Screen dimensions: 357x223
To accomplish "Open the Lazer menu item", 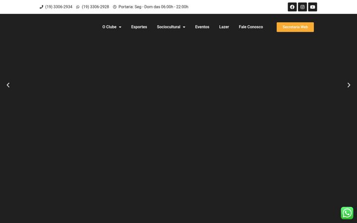I will (224, 27).
